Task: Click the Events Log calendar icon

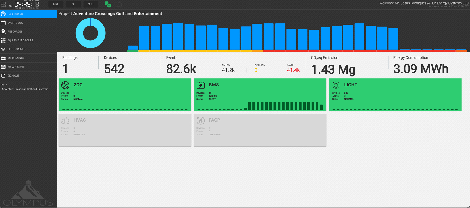Action: (3, 23)
